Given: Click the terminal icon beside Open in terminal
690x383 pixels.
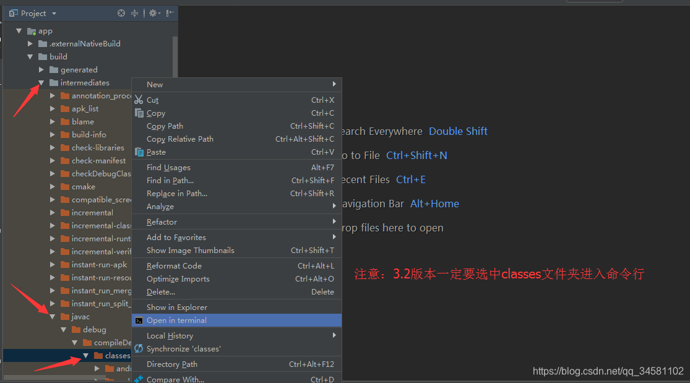Looking at the screenshot, I should tap(139, 321).
